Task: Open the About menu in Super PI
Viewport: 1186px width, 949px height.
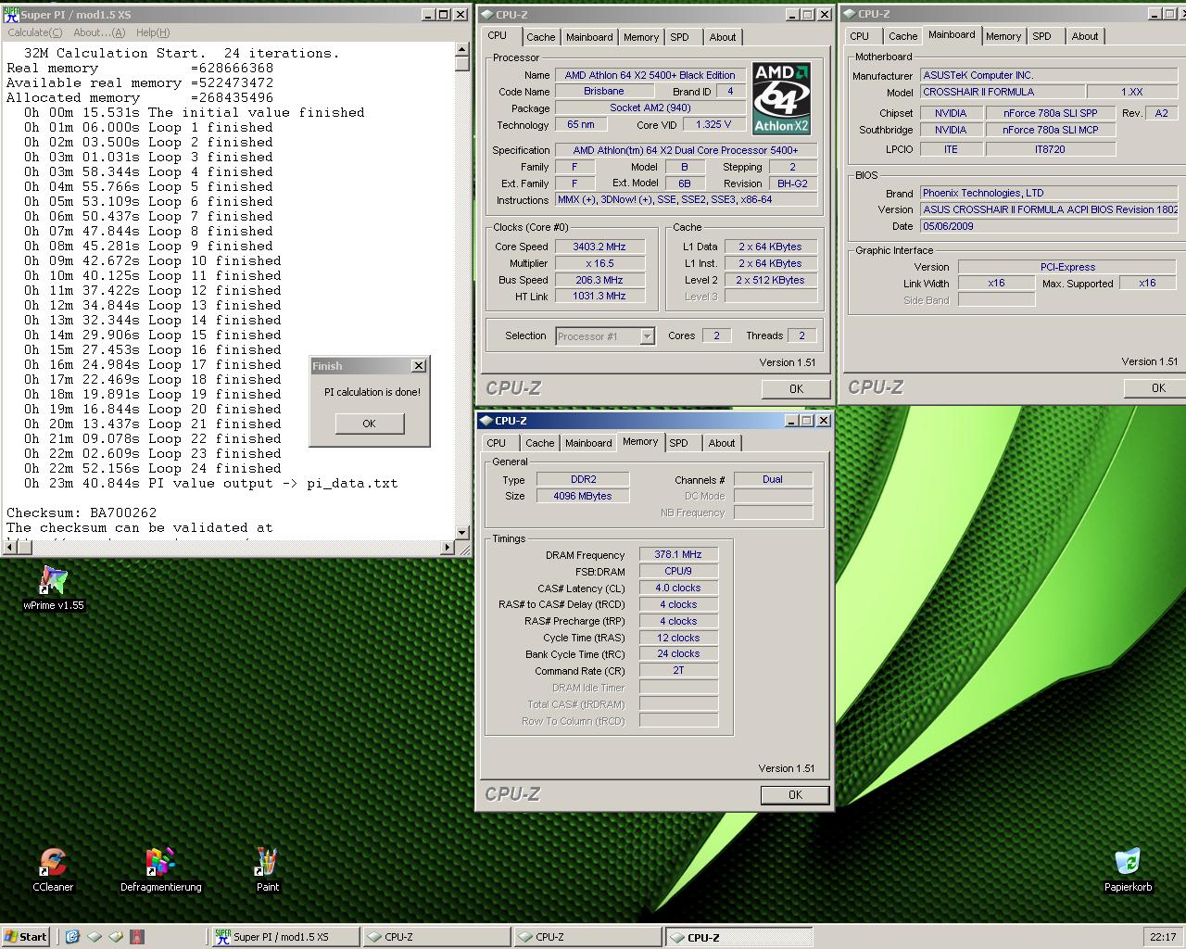Action: (99, 32)
